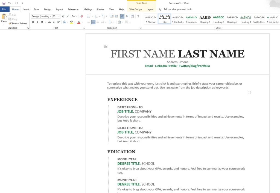Increase the paragraph indent
The height and width of the screenshot is (193, 280).
[x=117, y=16]
